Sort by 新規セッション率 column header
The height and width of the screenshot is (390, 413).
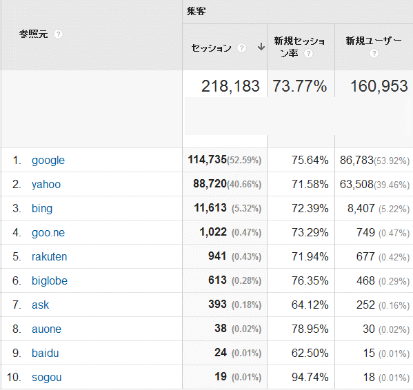click(x=299, y=47)
